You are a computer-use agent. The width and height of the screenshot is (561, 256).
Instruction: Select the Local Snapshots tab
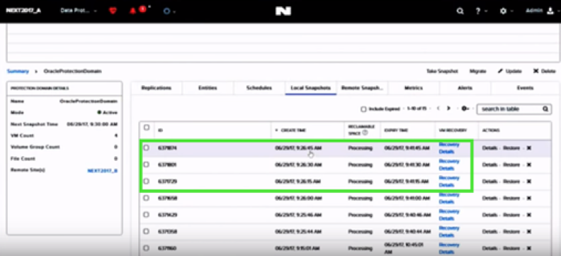(x=310, y=88)
